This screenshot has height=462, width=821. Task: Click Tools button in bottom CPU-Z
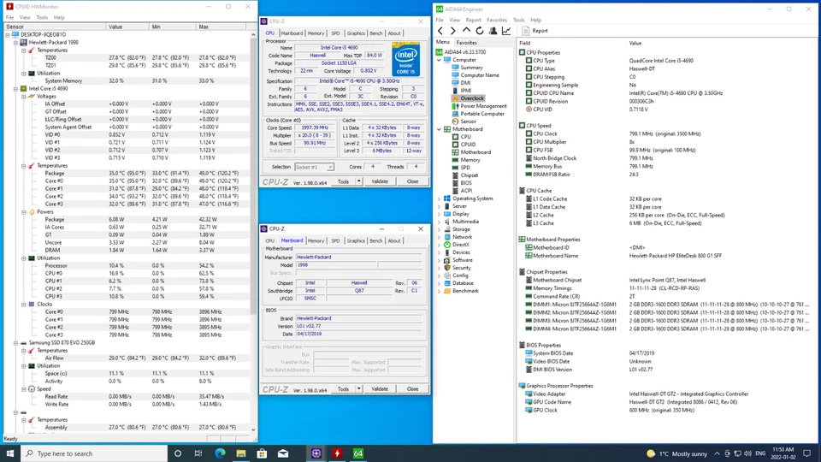coord(343,389)
